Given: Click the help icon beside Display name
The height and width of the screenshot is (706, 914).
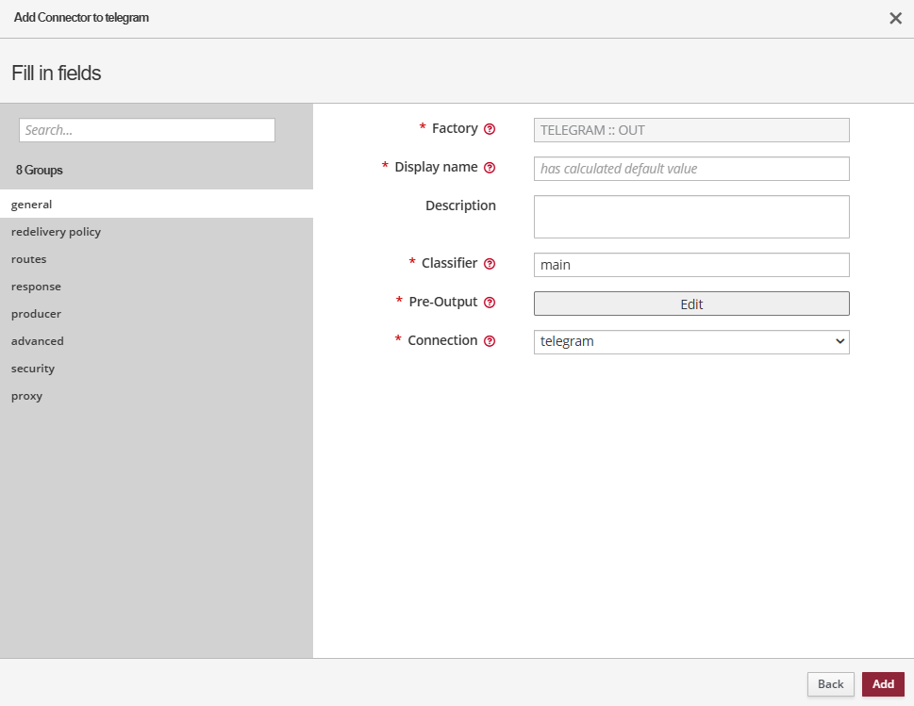Looking at the screenshot, I should point(490,168).
